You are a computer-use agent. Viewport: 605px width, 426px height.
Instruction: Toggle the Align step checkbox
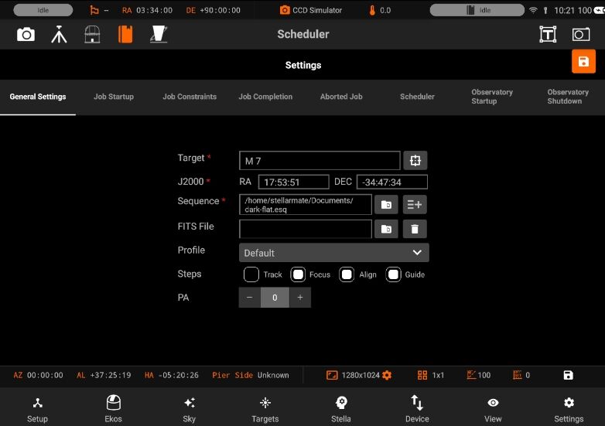347,274
